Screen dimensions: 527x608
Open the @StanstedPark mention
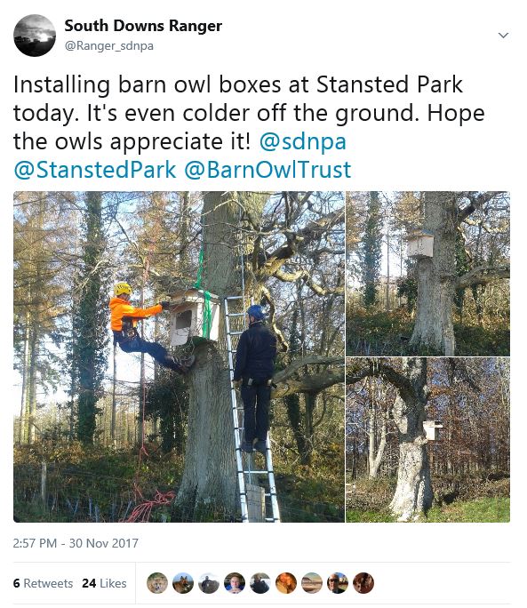(x=94, y=170)
